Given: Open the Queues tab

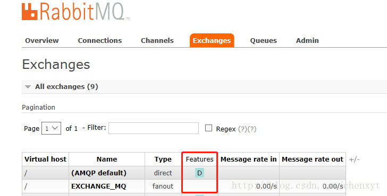Looking at the screenshot, I should [x=263, y=41].
